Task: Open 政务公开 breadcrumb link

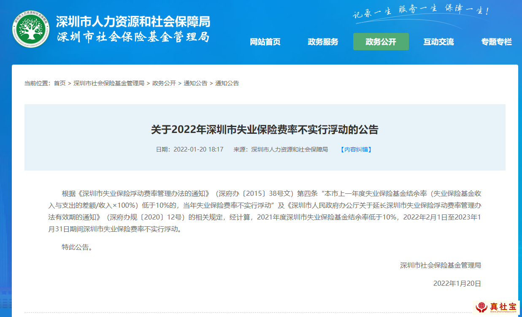Action: coord(164,83)
